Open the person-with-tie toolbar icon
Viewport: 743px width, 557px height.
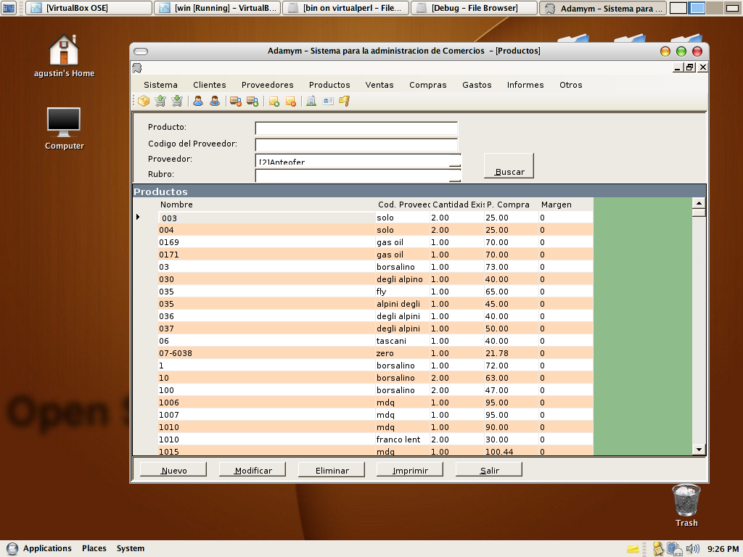pos(215,101)
